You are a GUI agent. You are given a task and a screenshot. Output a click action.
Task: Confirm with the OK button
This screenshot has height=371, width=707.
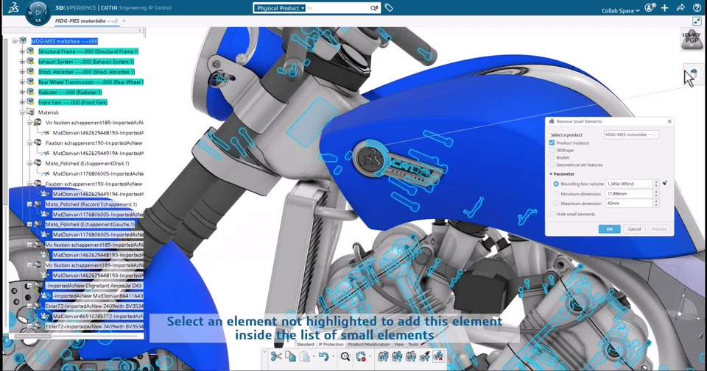(x=609, y=229)
